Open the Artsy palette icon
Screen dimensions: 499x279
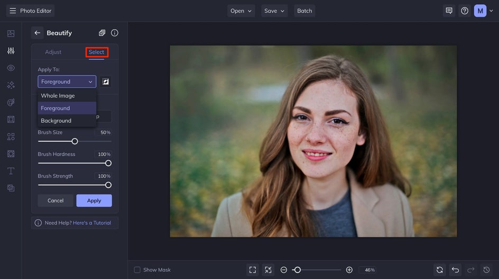coord(11,102)
